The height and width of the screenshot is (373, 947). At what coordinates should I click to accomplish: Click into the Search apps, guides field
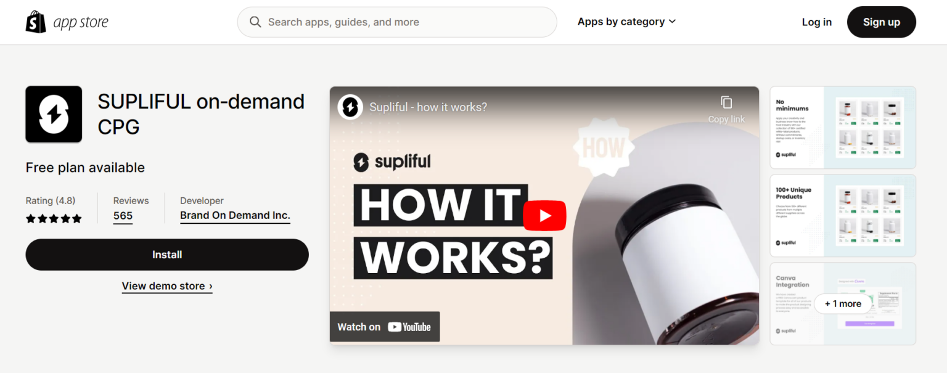click(397, 22)
